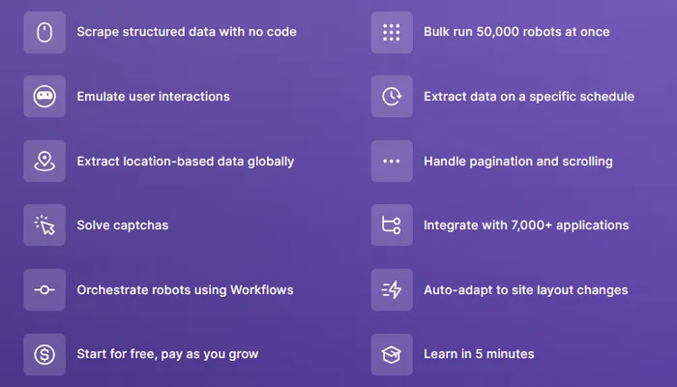
Task: Click "Learn in 5 minutes" feature text
Action: coord(479,354)
